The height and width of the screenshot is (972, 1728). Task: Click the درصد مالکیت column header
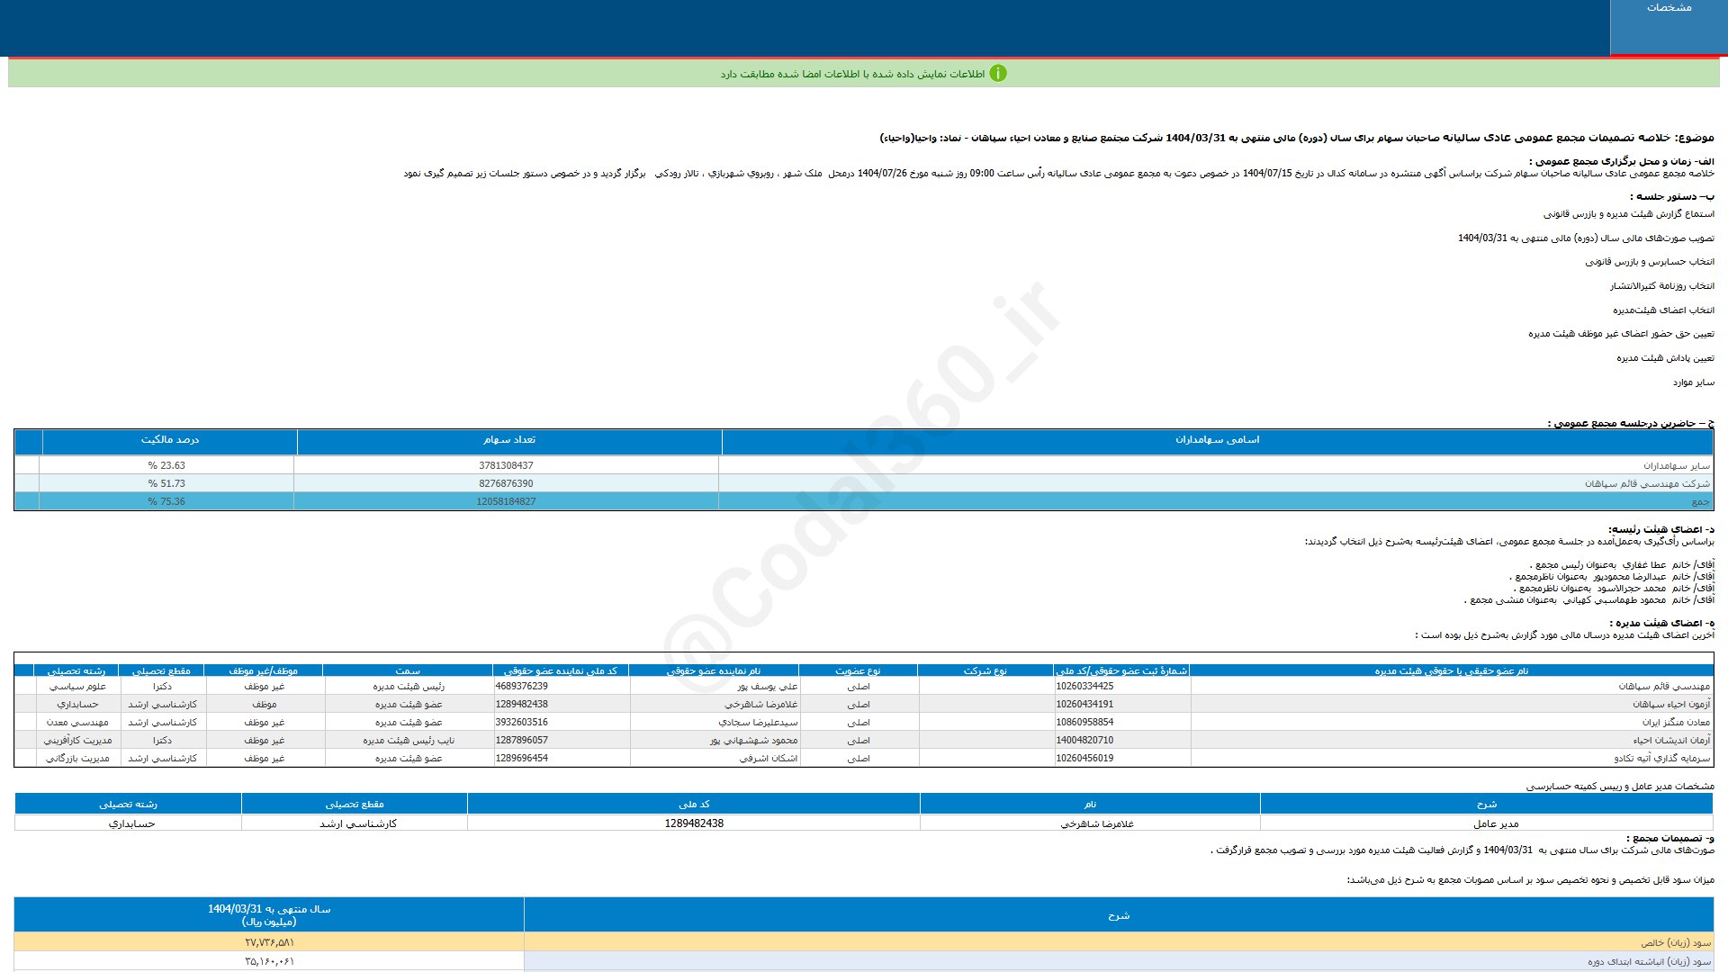[x=169, y=440]
